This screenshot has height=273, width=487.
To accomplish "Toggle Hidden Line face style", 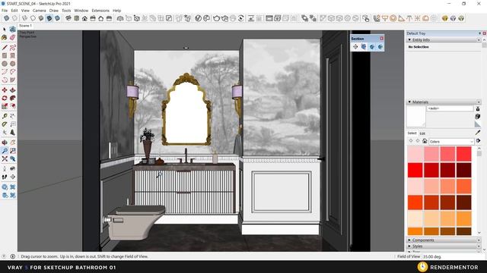I will (33, 18).
